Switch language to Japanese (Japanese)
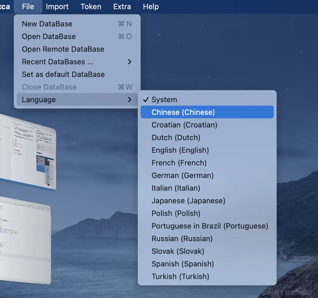The image size is (318, 298). pyautogui.click(x=207, y=201)
